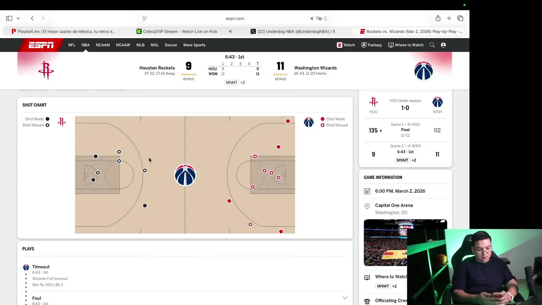
Task: Switch to the Underdog NBA X tab
Action: coord(293,31)
